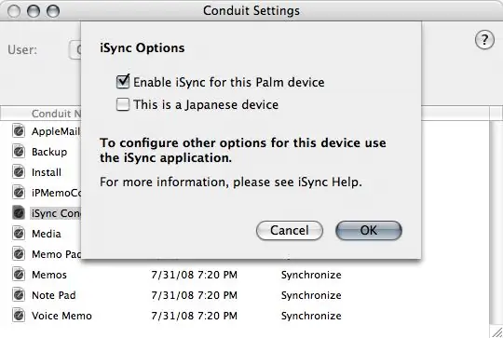
Task: Click the iSync Conduit icon
Action: (x=19, y=213)
